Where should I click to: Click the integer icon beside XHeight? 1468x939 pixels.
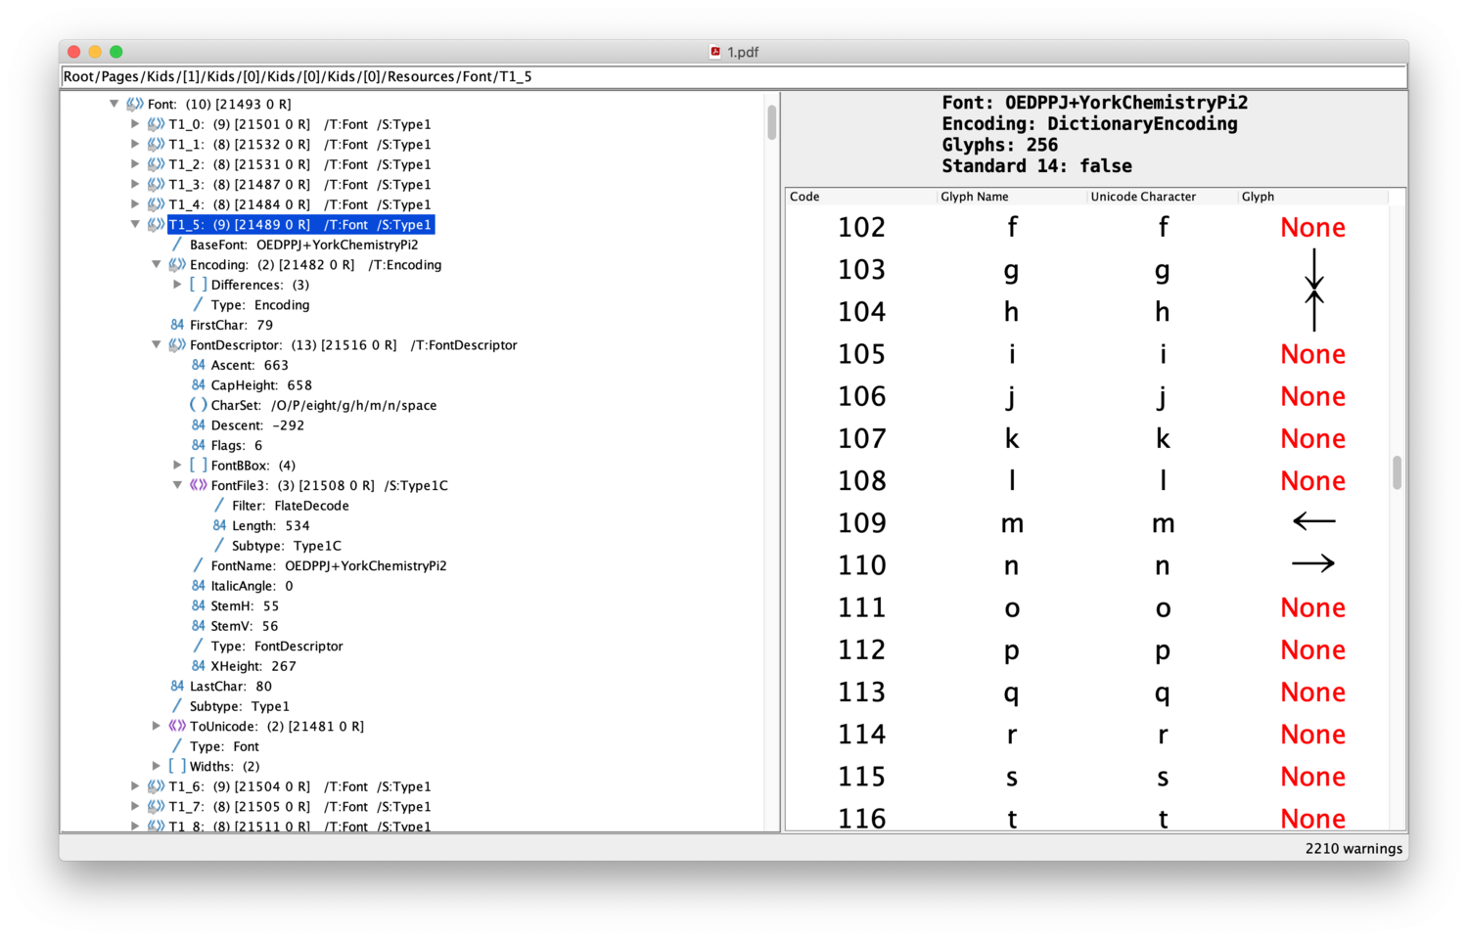pyautogui.click(x=199, y=665)
